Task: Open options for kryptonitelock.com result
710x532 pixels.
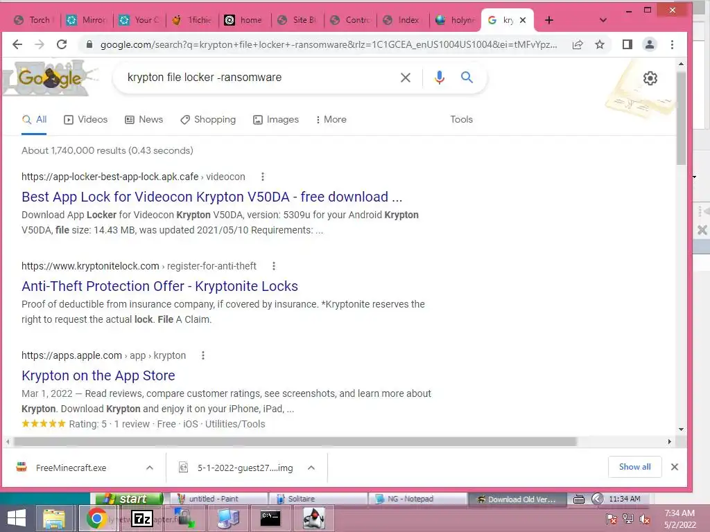Action: [273, 266]
